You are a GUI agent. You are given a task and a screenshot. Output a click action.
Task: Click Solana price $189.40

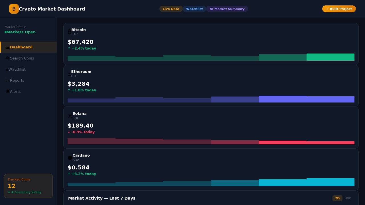[x=80, y=126]
